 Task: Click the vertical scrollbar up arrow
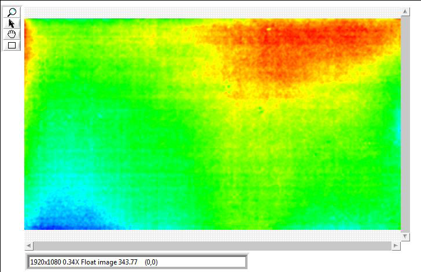click(x=405, y=12)
